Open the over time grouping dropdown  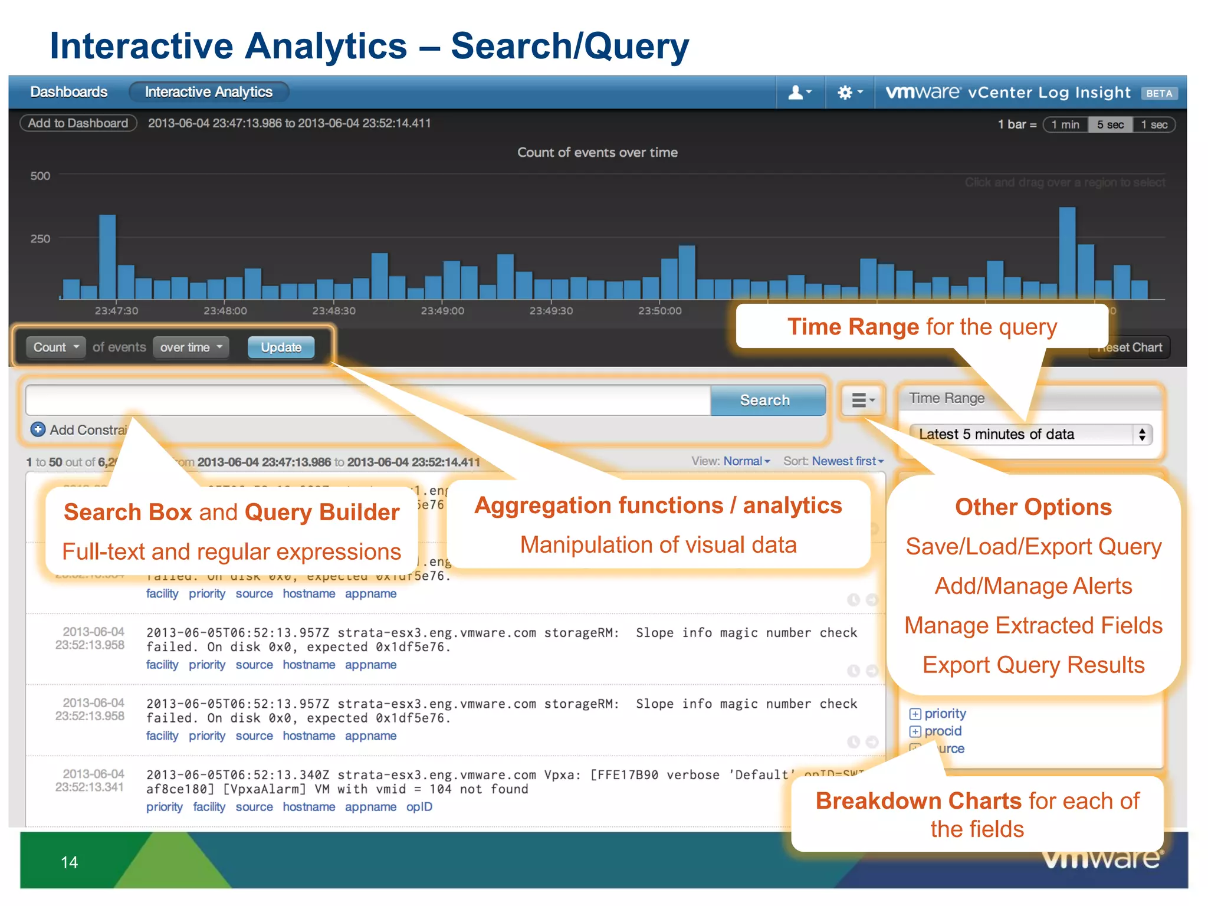pos(191,347)
